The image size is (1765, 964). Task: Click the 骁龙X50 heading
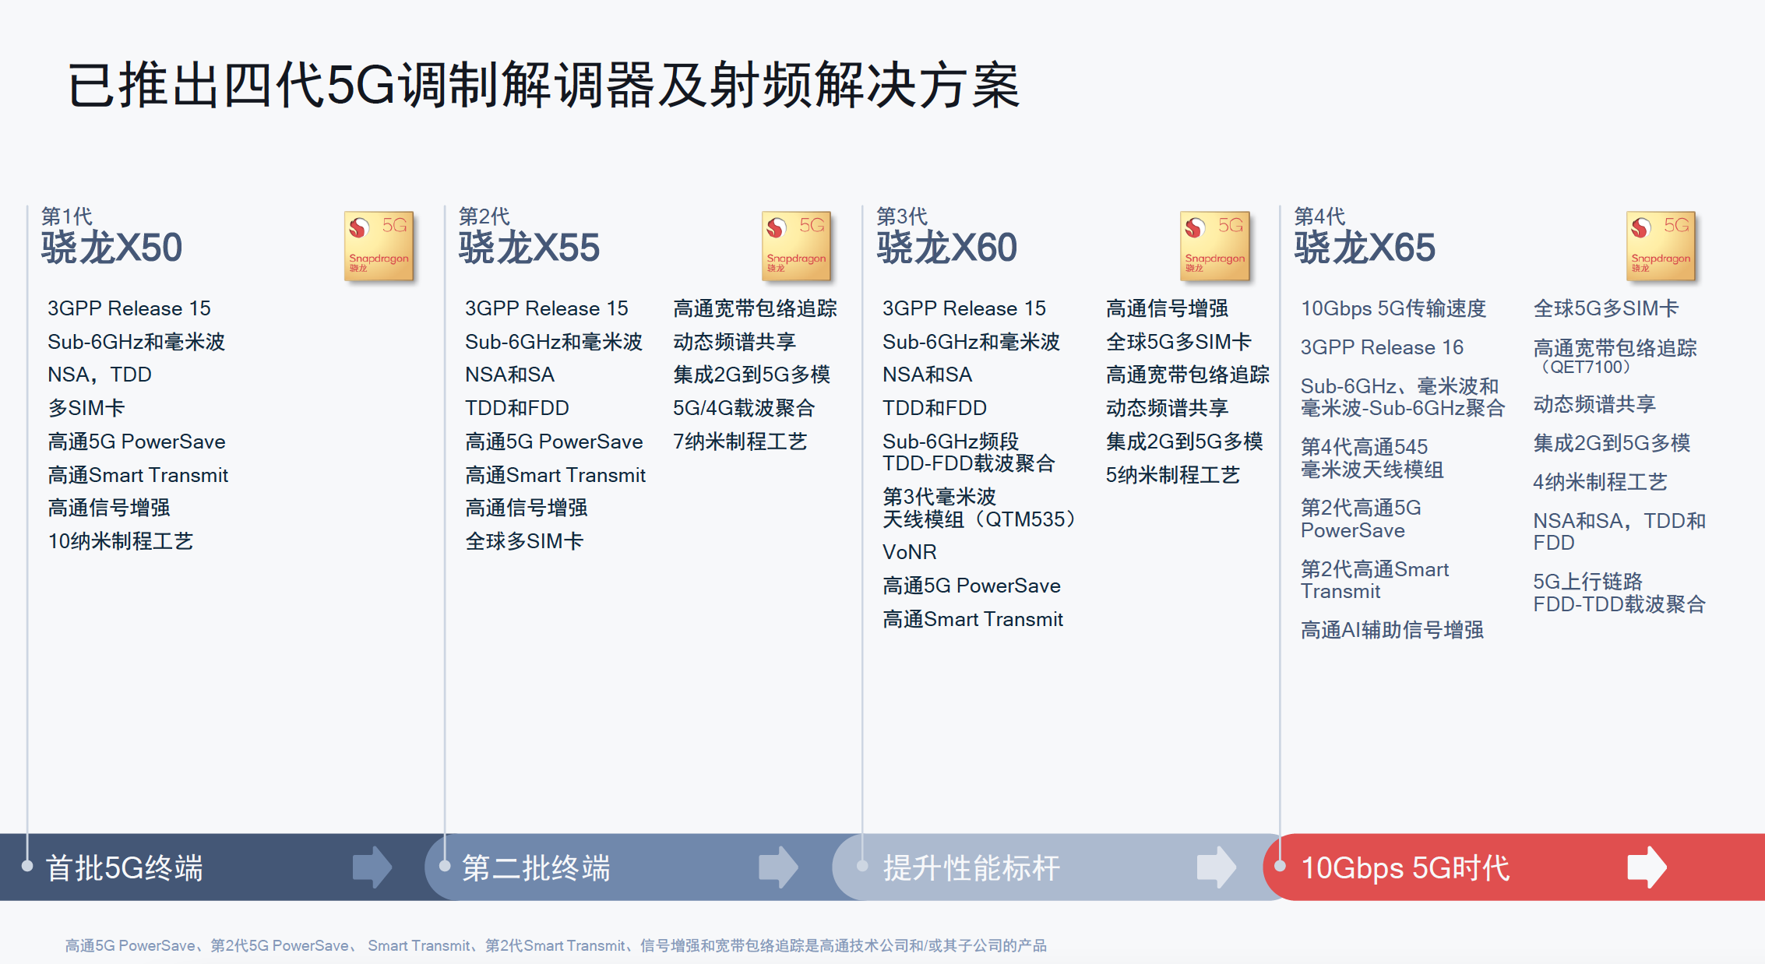[111, 248]
